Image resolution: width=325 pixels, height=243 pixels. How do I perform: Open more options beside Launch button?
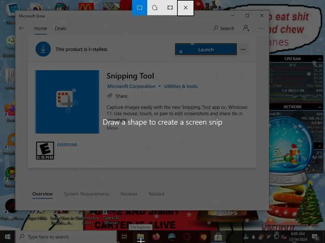(243, 49)
